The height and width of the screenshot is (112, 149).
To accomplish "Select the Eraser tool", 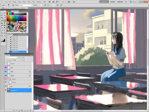I will coord(2,25).
